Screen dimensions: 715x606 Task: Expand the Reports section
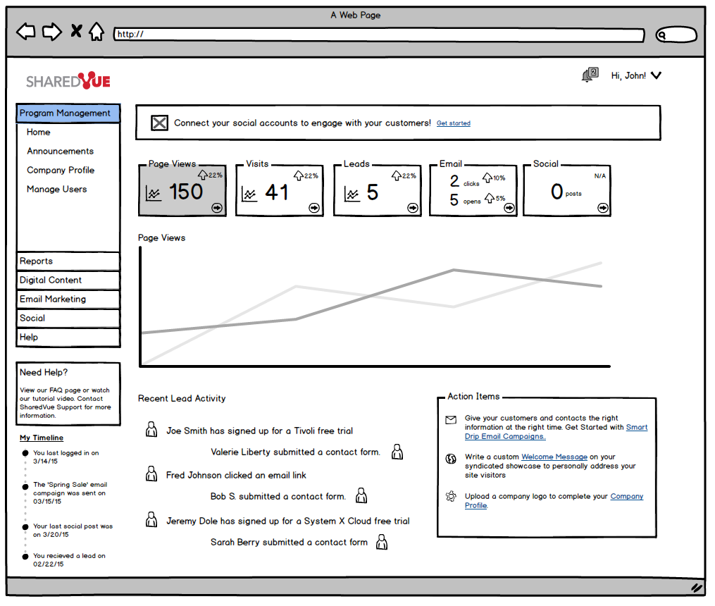tap(68, 261)
